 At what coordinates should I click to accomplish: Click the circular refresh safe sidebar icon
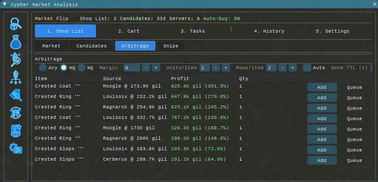[x=16, y=113]
